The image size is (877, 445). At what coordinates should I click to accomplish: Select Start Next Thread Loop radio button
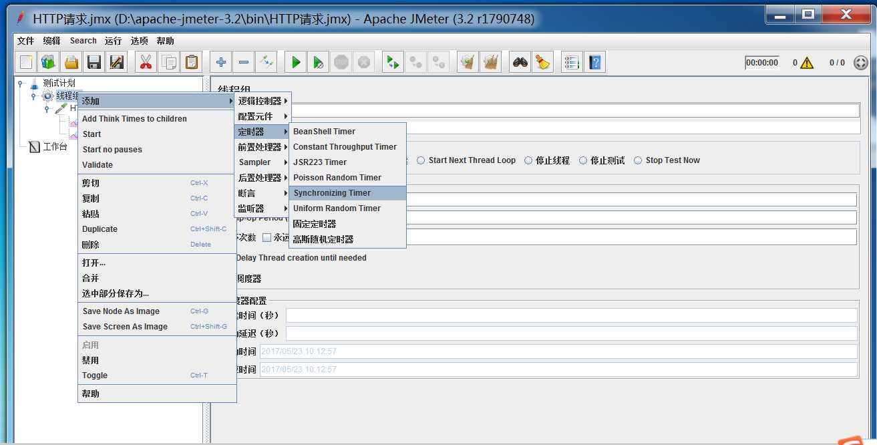[421, 160]
